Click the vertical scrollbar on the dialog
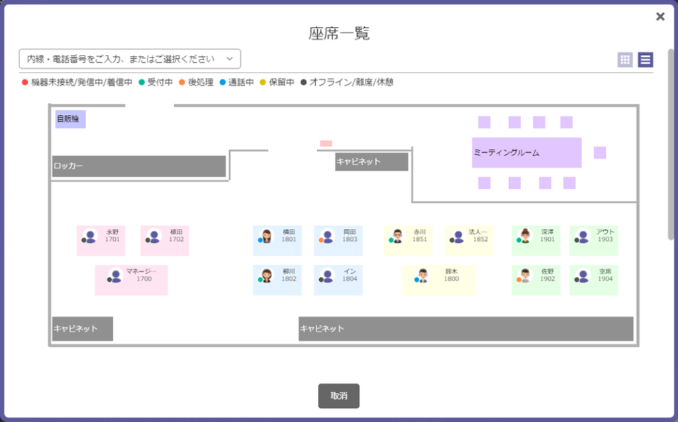678x422 pixels. click(671, 145)
